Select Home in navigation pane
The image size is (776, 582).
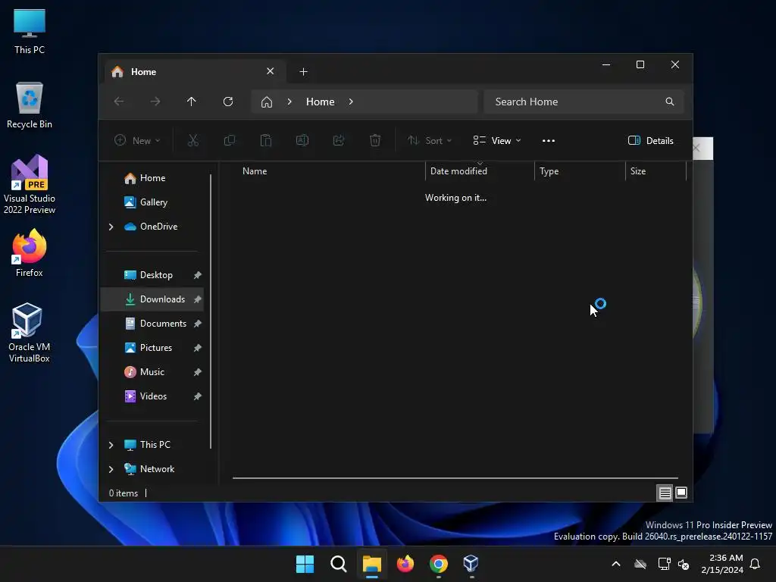click(x=152, y=178)
